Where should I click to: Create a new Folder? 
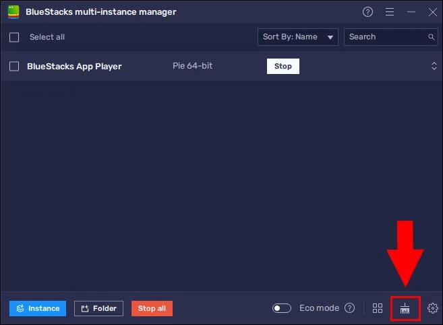pos(98,308)
